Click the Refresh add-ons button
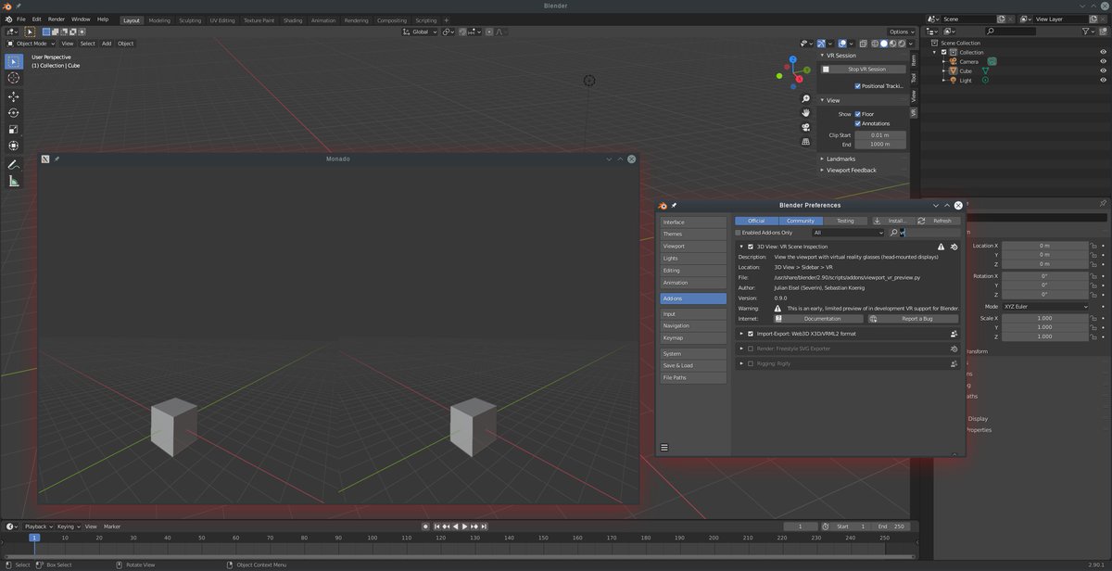The height and width of the screenshot is (571, 1112). (x=938, y=221)
